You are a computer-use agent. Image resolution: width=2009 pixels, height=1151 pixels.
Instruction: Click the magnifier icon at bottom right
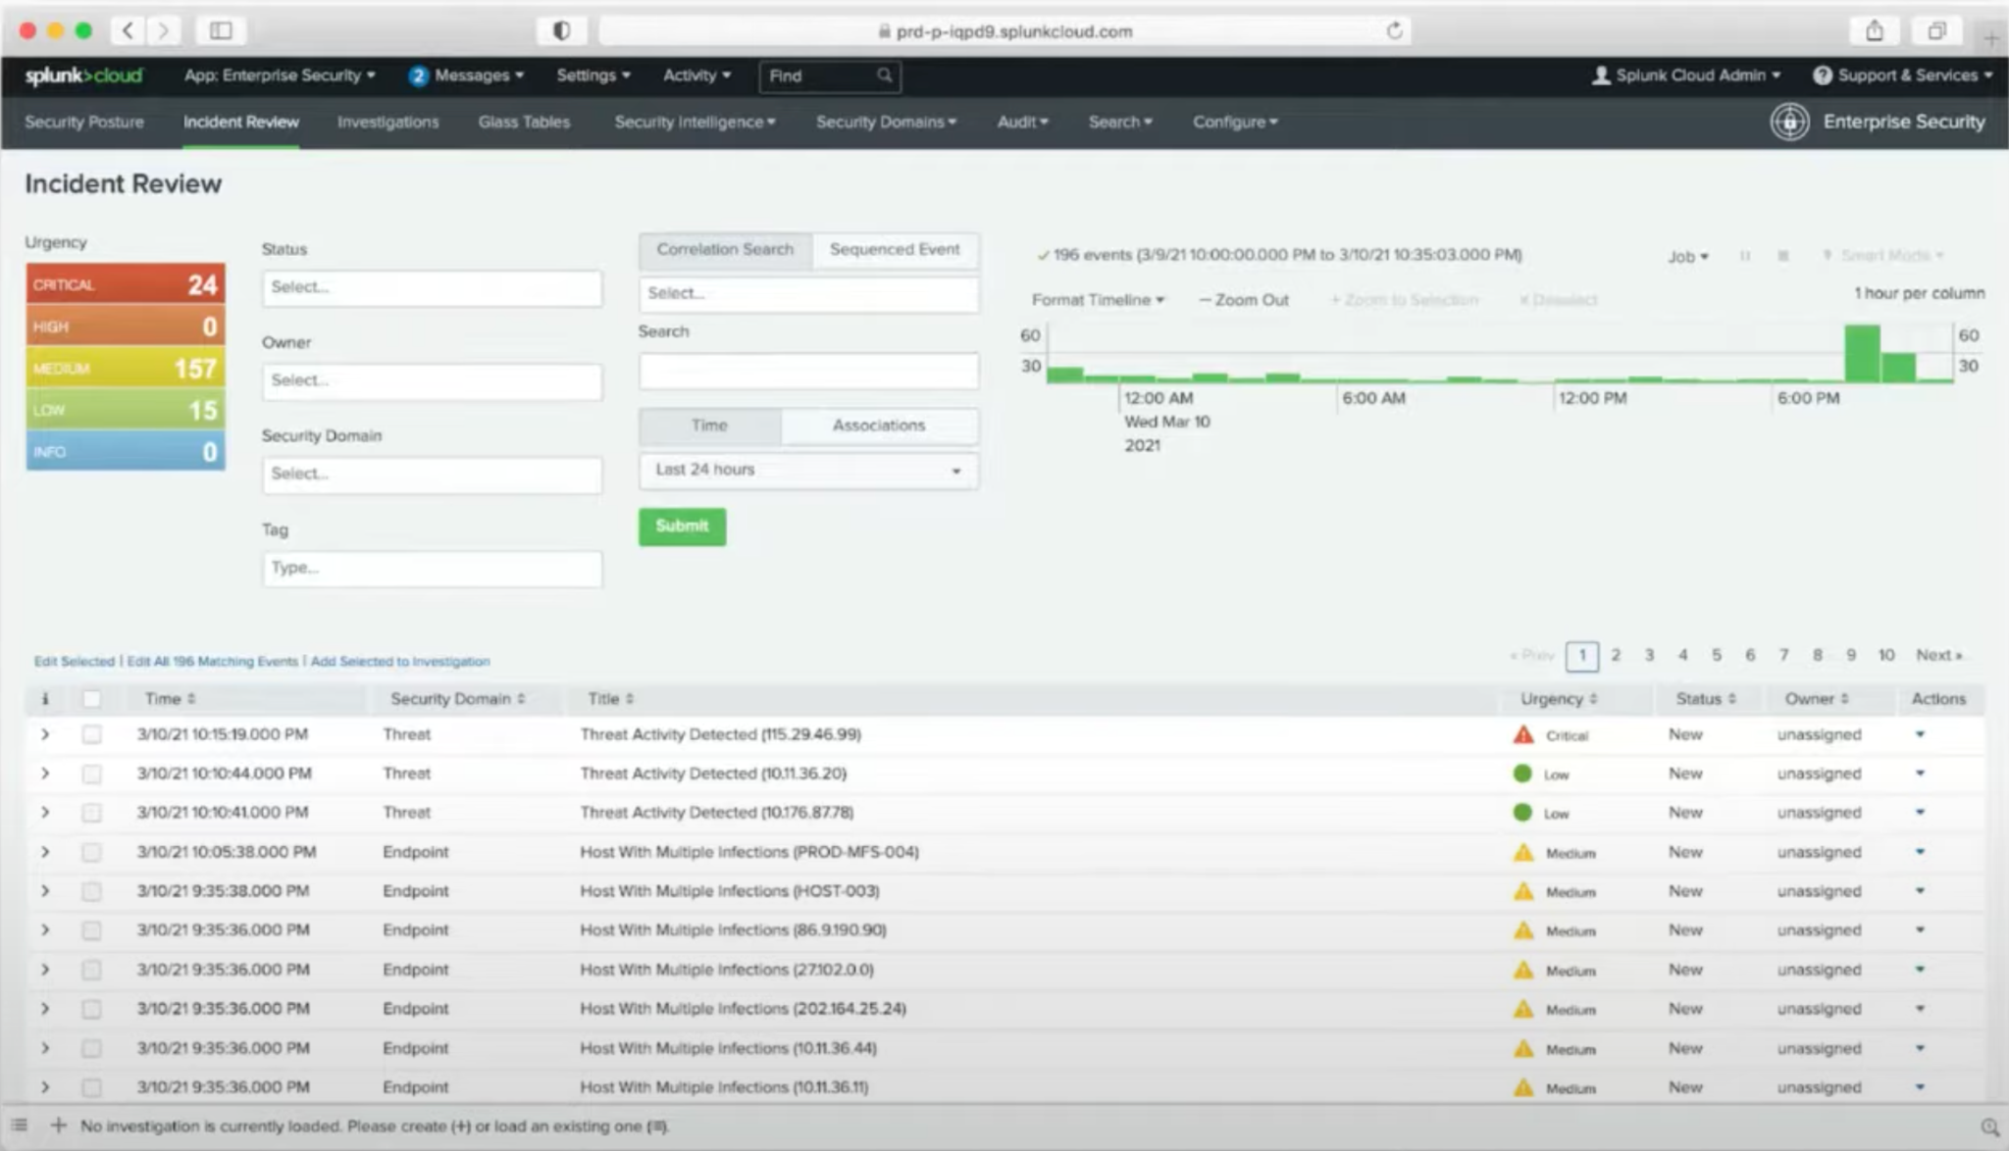(x=1988, y=1126)
